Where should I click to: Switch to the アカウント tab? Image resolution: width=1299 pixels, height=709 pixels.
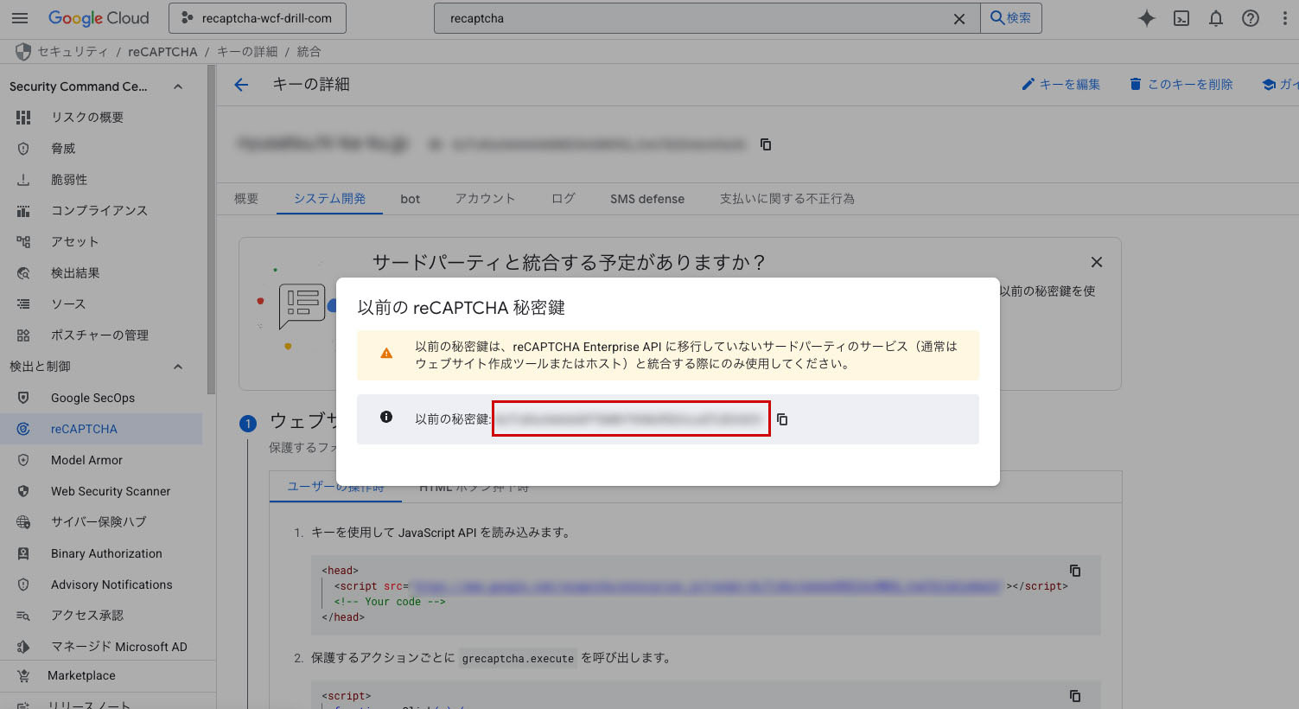click(485, 199)
